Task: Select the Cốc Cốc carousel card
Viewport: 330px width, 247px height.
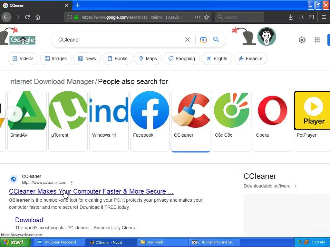Action: click(x=232, y=121)
